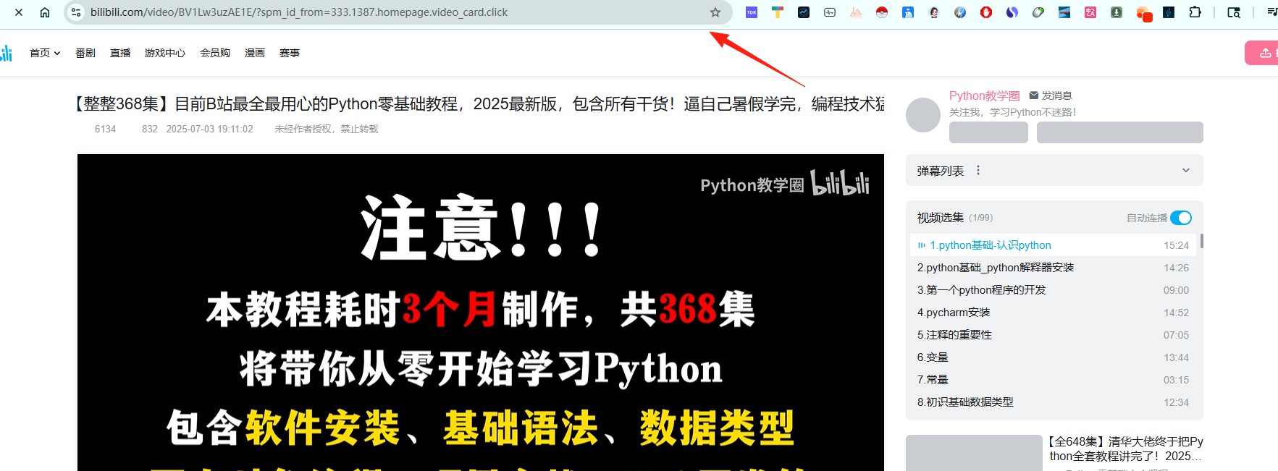Send a message via 发消息
This screenshot has height=471, width=1278.
pyautogui.click(x=1051, y=96)
